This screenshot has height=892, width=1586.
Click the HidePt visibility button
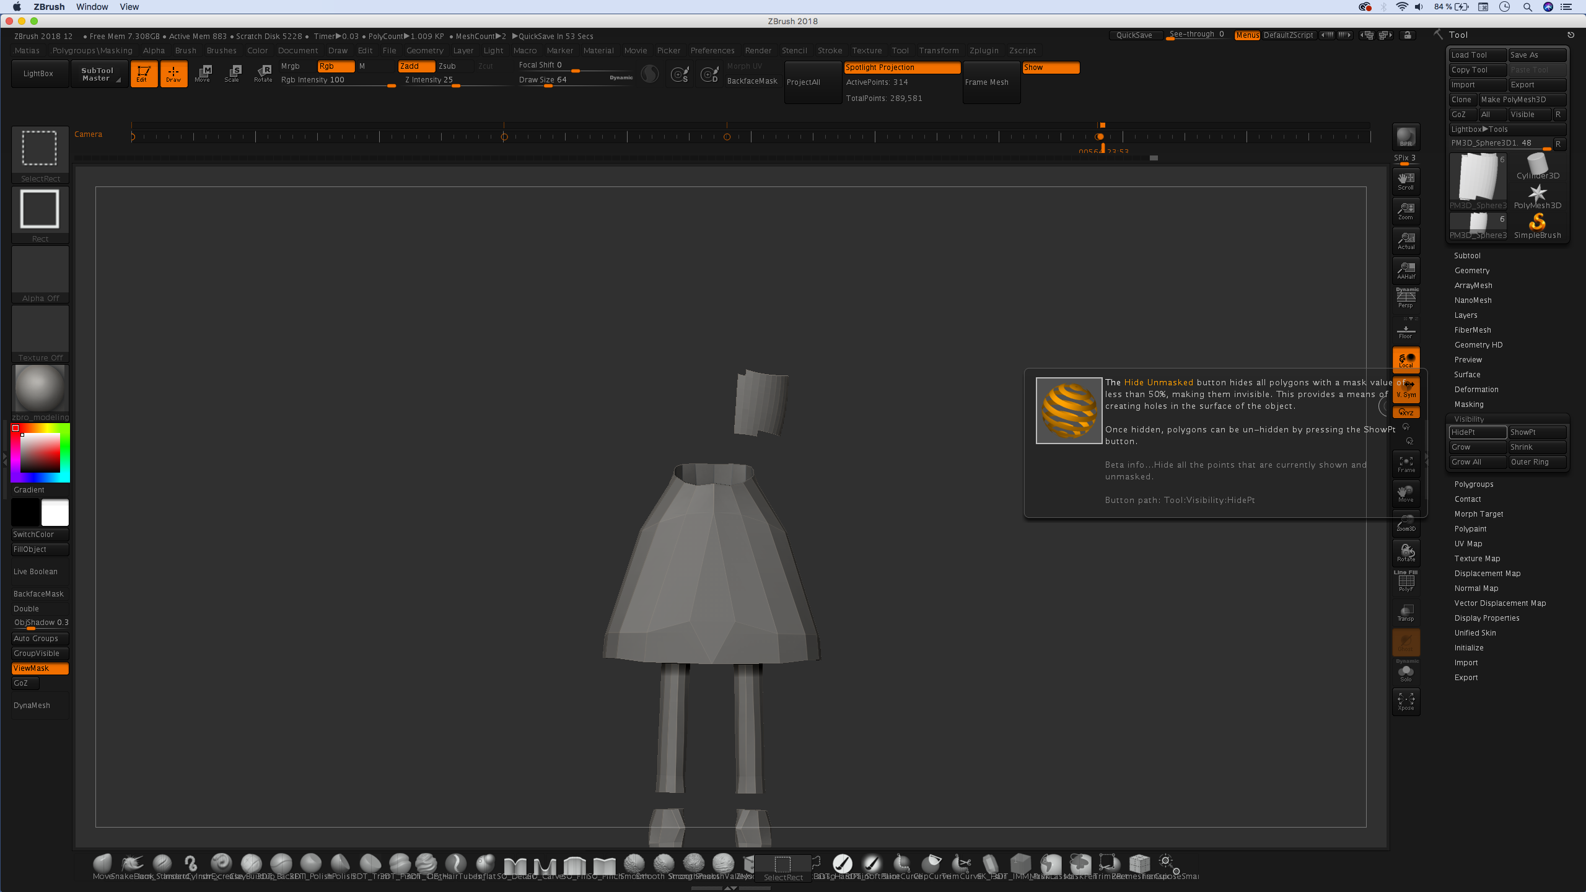[x=1478, y=432]
